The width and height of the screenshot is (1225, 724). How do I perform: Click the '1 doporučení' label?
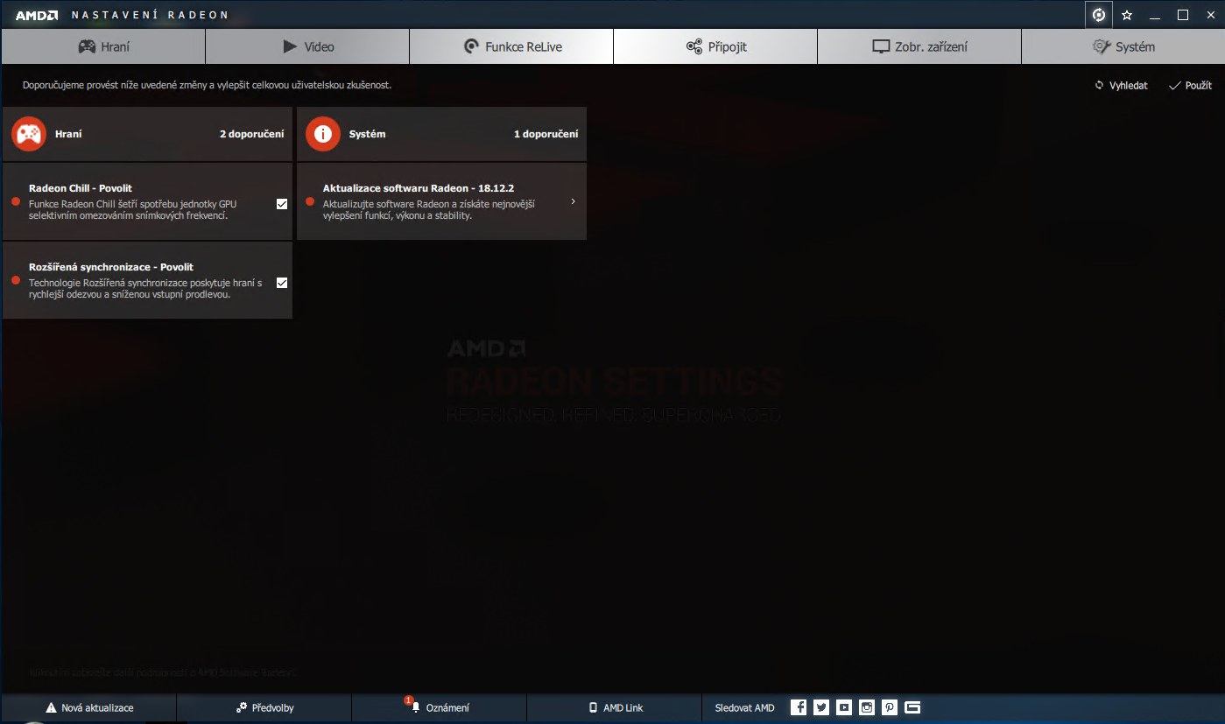546,134
